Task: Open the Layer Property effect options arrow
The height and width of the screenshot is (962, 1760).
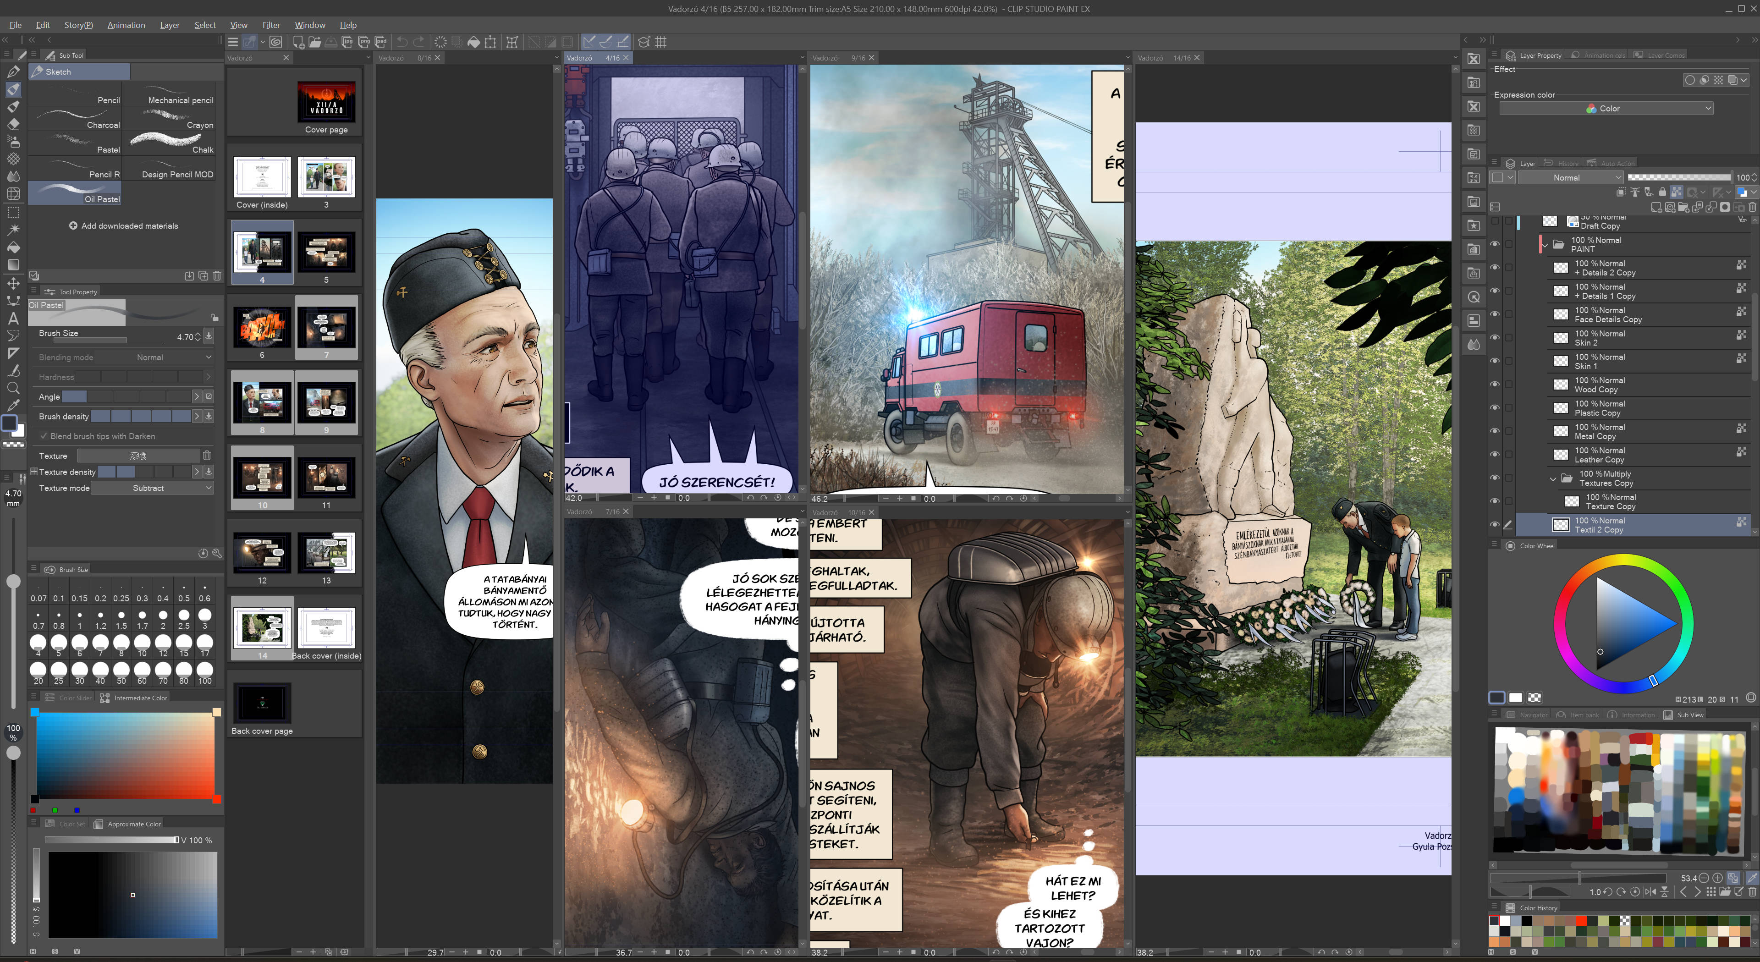Action: coord(1743,80)
